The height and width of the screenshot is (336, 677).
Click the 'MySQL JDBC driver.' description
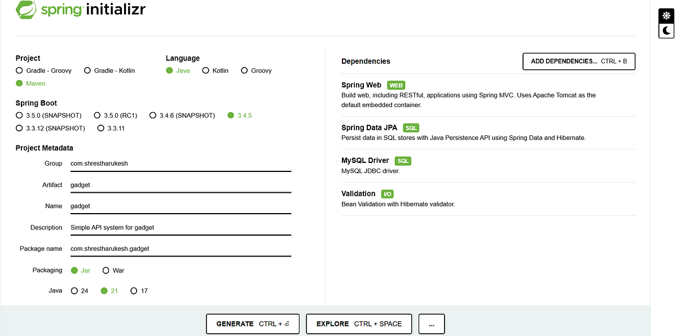(x=370, y=171)
